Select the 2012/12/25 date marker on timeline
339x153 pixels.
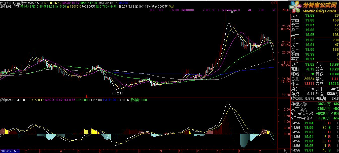click(x=10, y=151)
